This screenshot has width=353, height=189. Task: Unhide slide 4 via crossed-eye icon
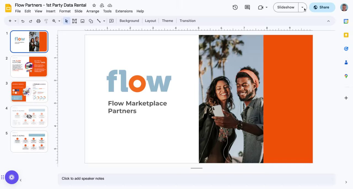point(29,117)
